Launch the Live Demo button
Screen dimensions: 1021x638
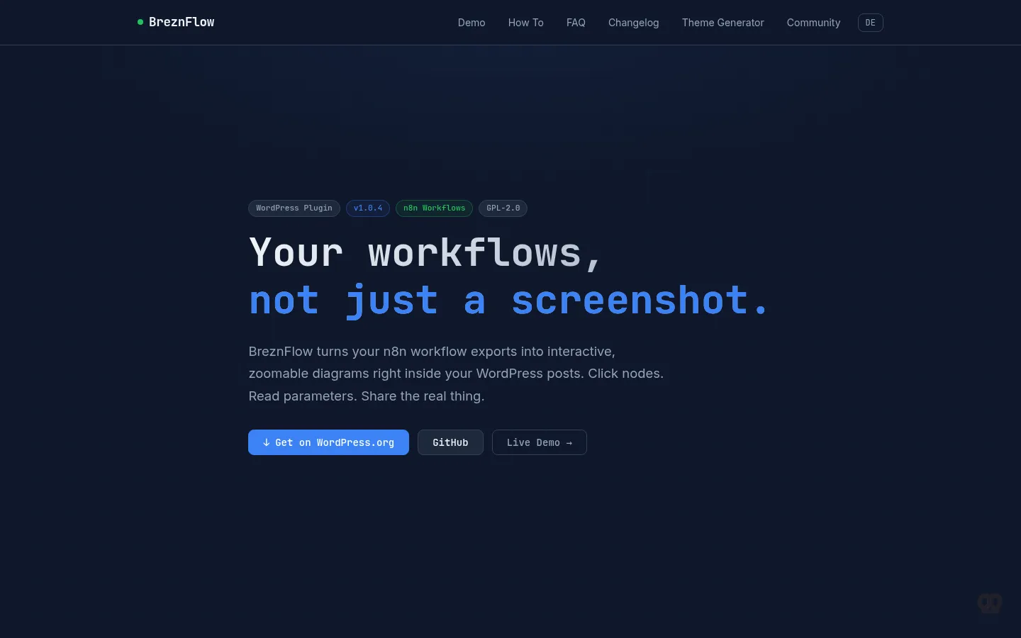click(x=540, y=442)
